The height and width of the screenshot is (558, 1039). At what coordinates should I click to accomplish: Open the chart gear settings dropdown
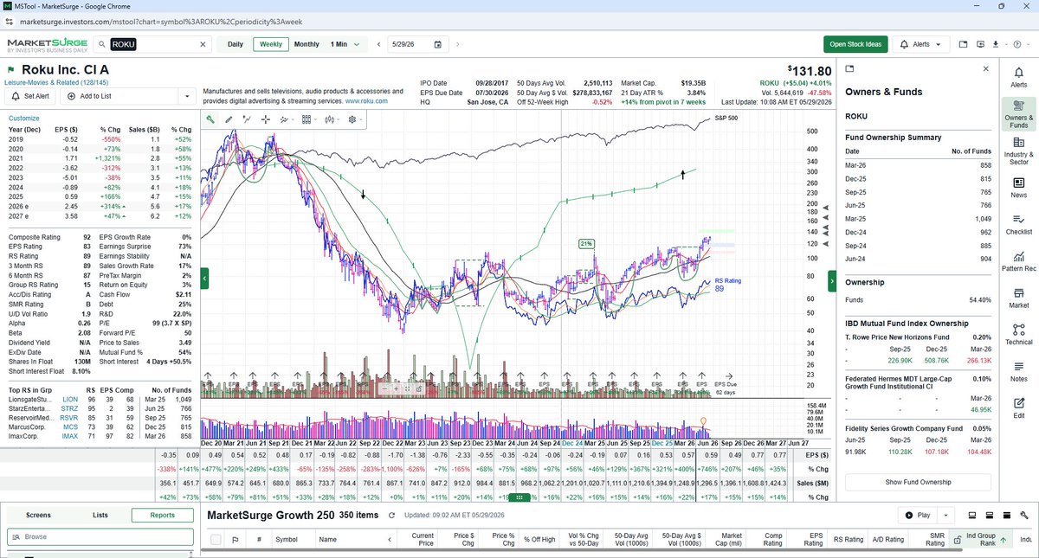pyautogui.click(x=356, y=119)
